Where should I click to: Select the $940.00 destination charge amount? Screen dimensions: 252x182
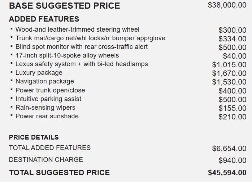click(x=233, y=160)
